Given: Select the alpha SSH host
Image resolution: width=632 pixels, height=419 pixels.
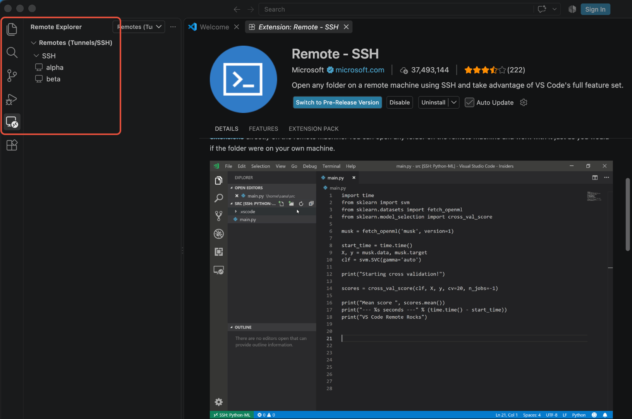Looking at the screenshot, I should point(55,67).
